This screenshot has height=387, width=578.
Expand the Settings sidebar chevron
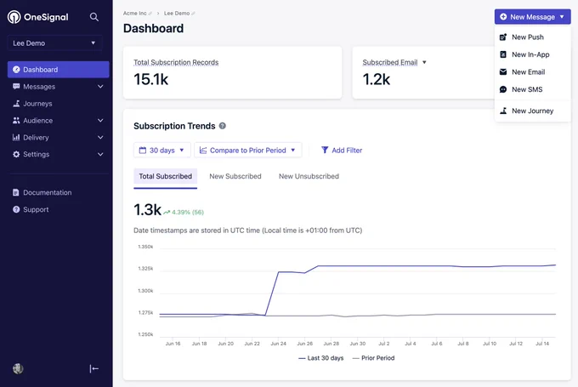[x=100, y=154]
